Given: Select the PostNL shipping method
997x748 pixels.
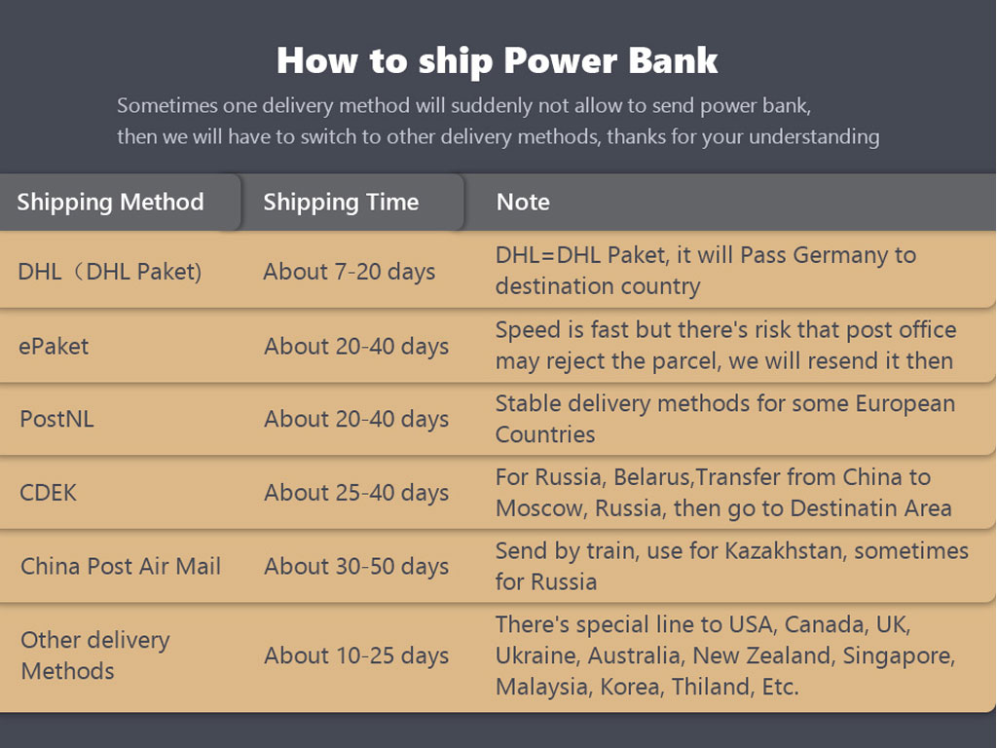Looking at the screenshot, I should pos(56,419).
